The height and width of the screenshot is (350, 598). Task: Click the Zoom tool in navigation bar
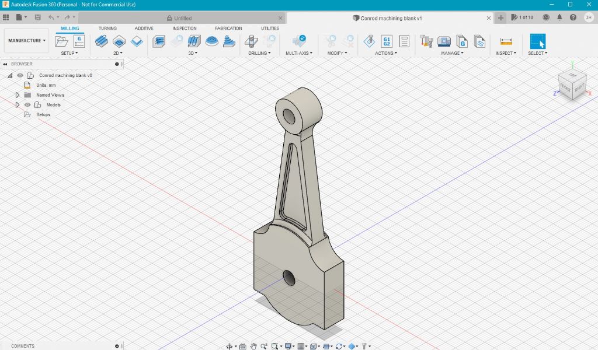click(x=264, y=346)
